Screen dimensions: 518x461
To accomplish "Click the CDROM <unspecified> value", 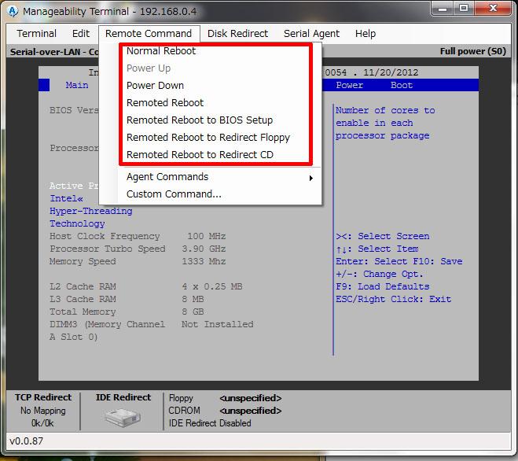I will click(251, 411).
